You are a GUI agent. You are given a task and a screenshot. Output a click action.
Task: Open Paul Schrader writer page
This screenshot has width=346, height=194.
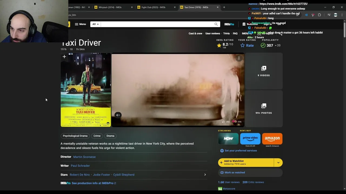tap(80, 166)
